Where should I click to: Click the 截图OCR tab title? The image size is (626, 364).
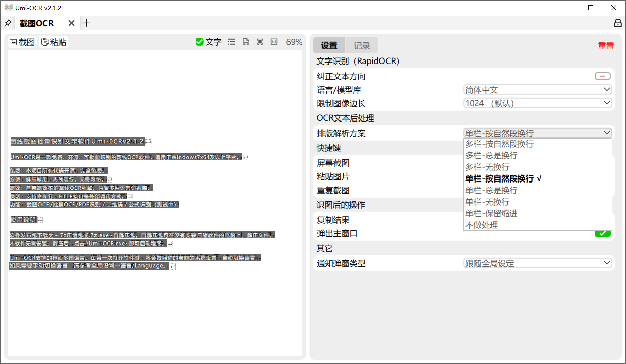tap(36, 23)
